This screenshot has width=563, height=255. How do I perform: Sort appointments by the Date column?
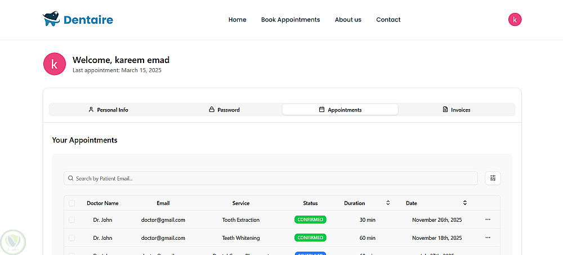tap(465, 203)
